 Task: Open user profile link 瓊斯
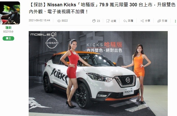coord(8,28)
